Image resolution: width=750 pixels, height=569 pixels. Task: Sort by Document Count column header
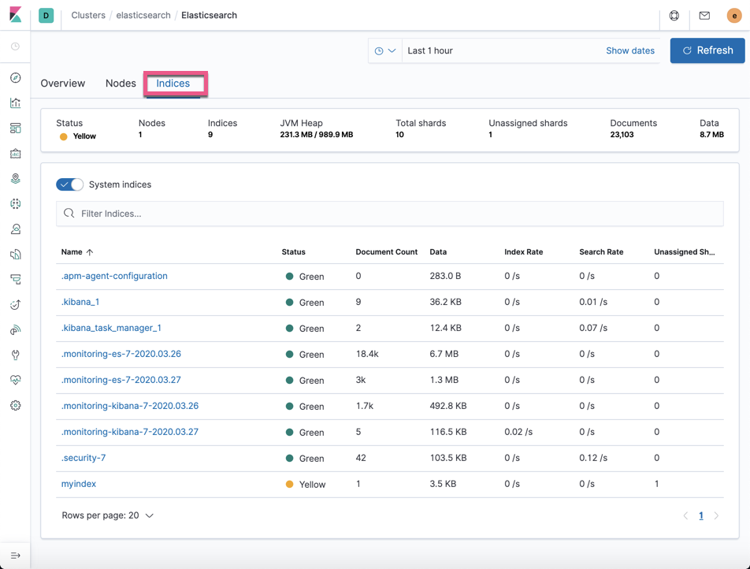(x=387, y=251)
